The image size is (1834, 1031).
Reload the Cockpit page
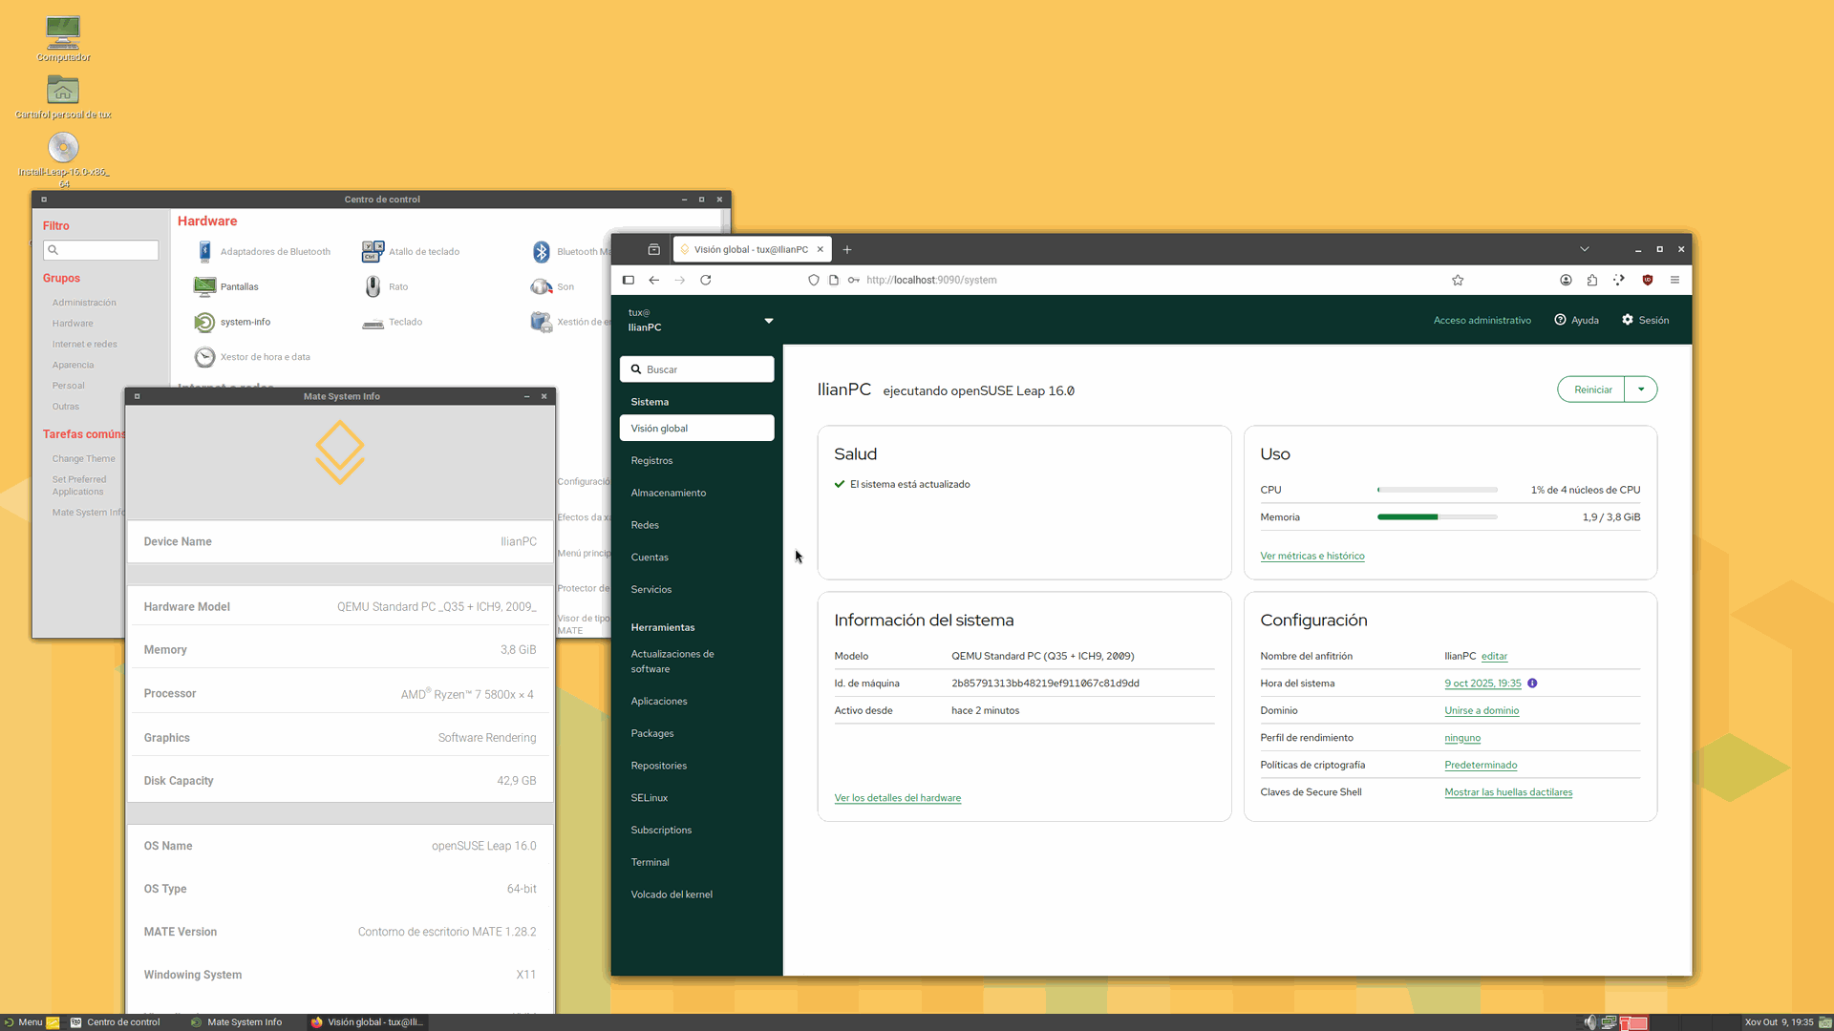(705, 280)
